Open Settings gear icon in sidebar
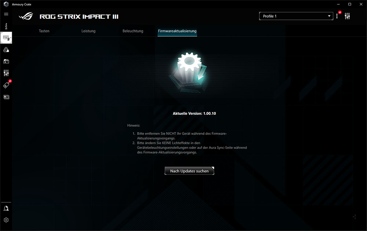The height and width of the screenshot is (231, 367). [x=6, y=220]
